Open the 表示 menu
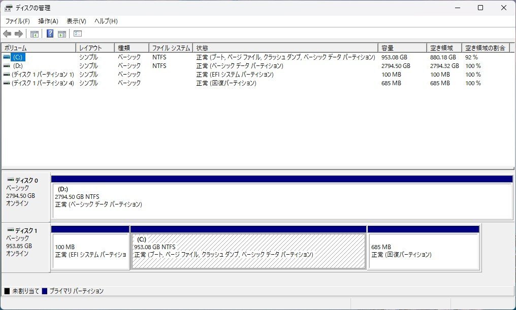The height and width of the screenshot is (310, 516). (x=76, y=21)
